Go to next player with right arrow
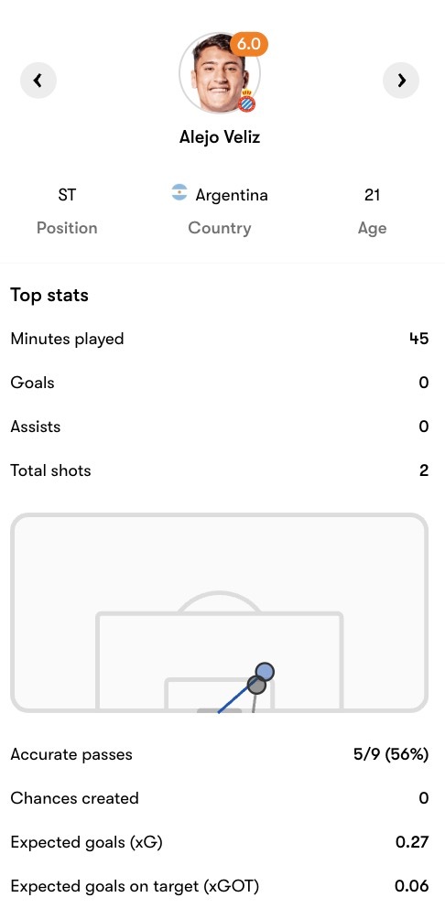Viewport: 445px width, 919px height. [401, 81]
